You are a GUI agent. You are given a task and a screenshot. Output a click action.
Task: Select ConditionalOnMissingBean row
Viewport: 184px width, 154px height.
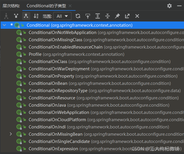tap(92, 134)
